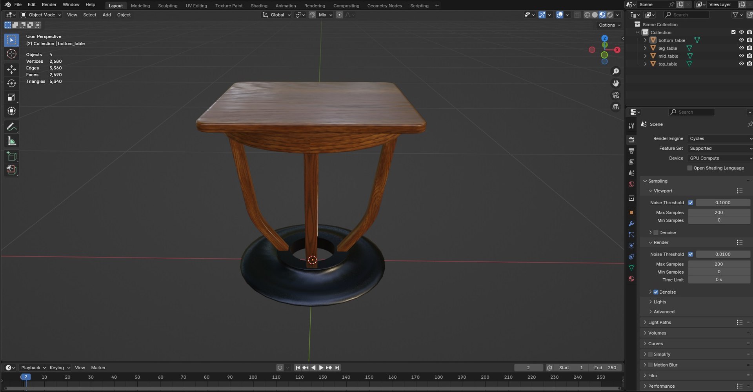Adjust Viewport Max Samples field

coord(719,212)
